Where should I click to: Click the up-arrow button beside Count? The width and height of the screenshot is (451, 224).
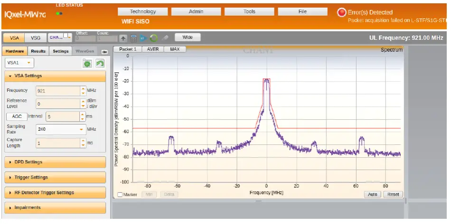coord(123,38)
